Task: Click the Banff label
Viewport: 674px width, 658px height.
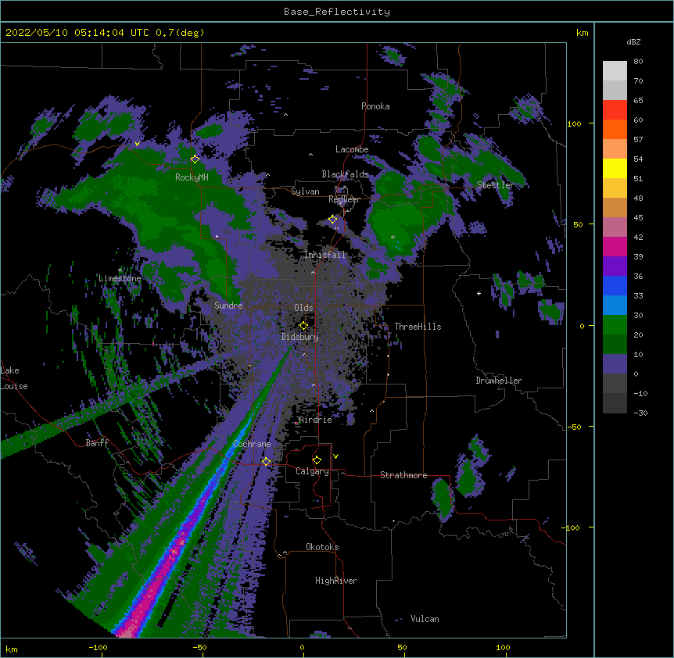Action: pos(97,443)
